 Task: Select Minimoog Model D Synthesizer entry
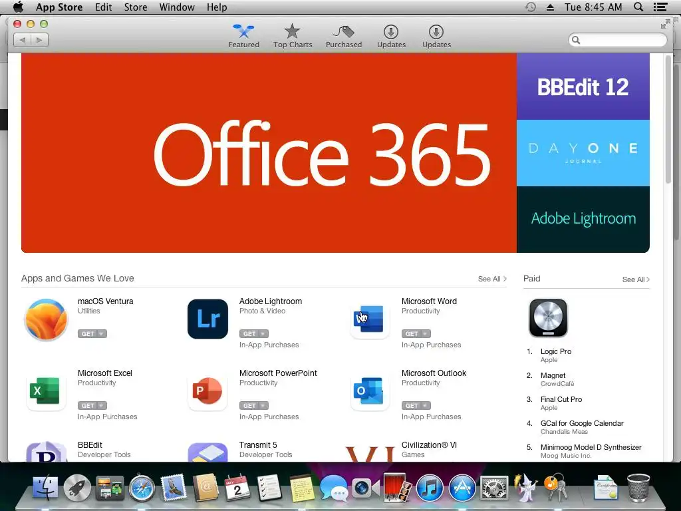point(591,446)
